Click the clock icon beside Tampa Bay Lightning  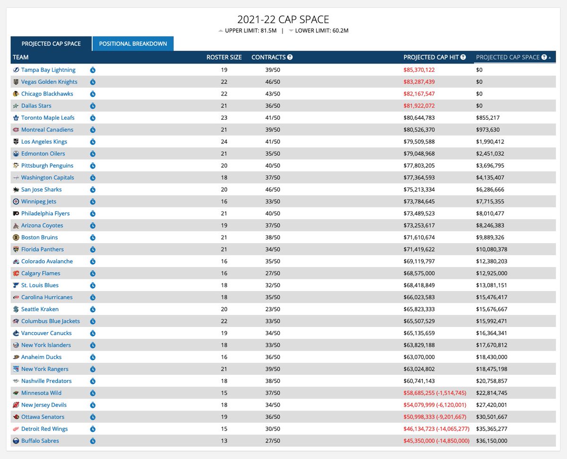click(93, 70)
